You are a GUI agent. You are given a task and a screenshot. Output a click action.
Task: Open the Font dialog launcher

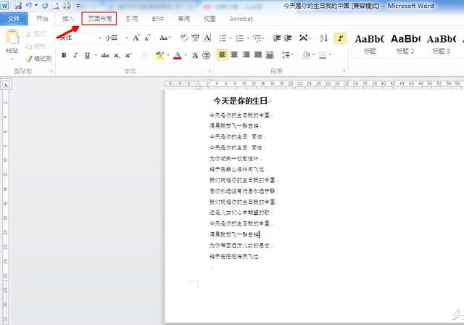point(210,71)
